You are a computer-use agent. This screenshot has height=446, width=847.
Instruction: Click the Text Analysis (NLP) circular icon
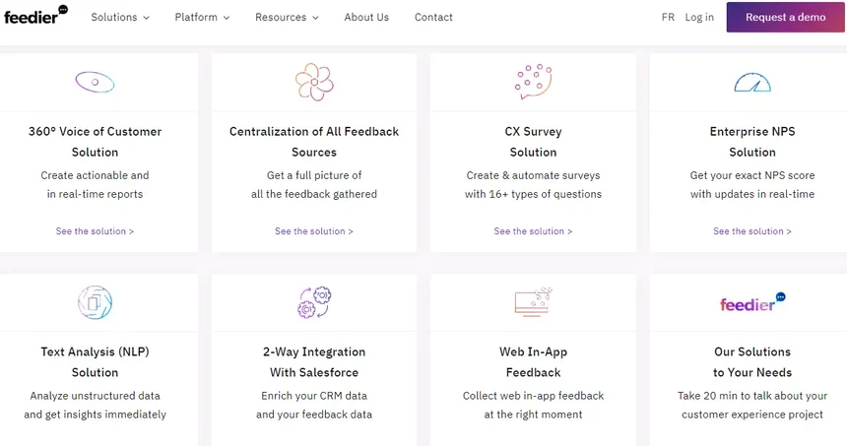point(95,302)
